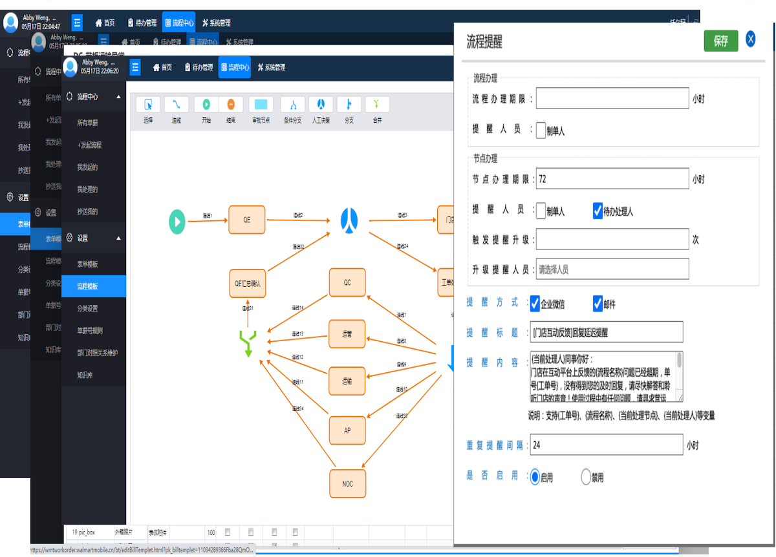Image resolution: width=776 pixels, height=557 pixels.
Task: Click the green 开始 start node tool
Action: (206, 105)
